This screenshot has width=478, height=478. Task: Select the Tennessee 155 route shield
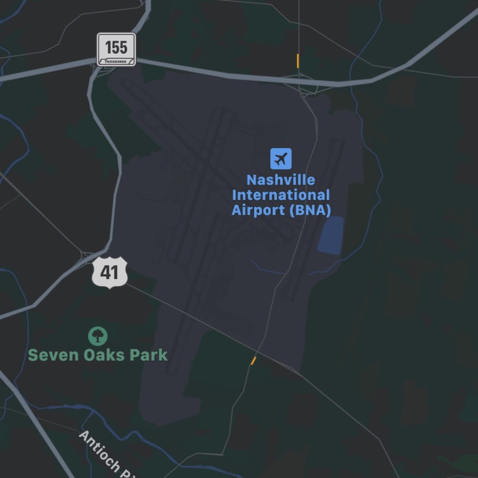(116, 49)
